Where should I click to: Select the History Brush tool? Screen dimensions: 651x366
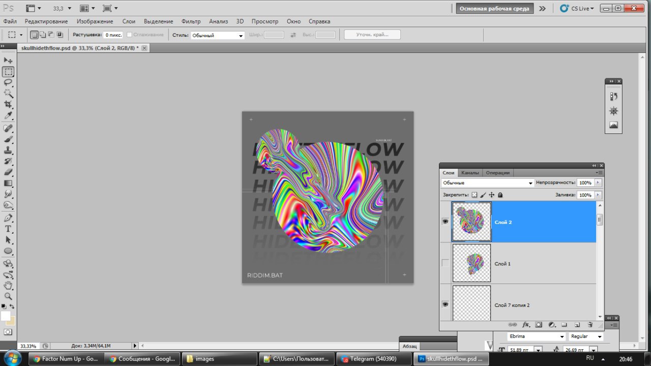pyautogui.click(x=8, y=161)
